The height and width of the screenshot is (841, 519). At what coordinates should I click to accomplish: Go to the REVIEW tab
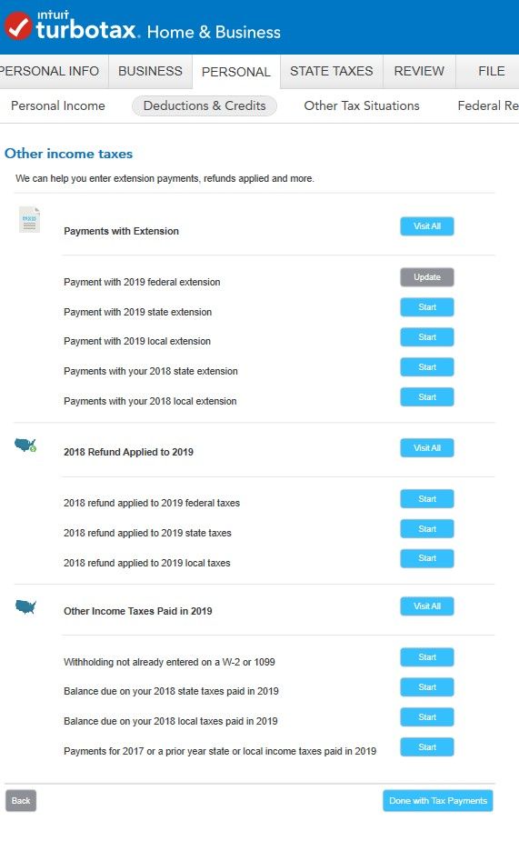pos(419,71)
